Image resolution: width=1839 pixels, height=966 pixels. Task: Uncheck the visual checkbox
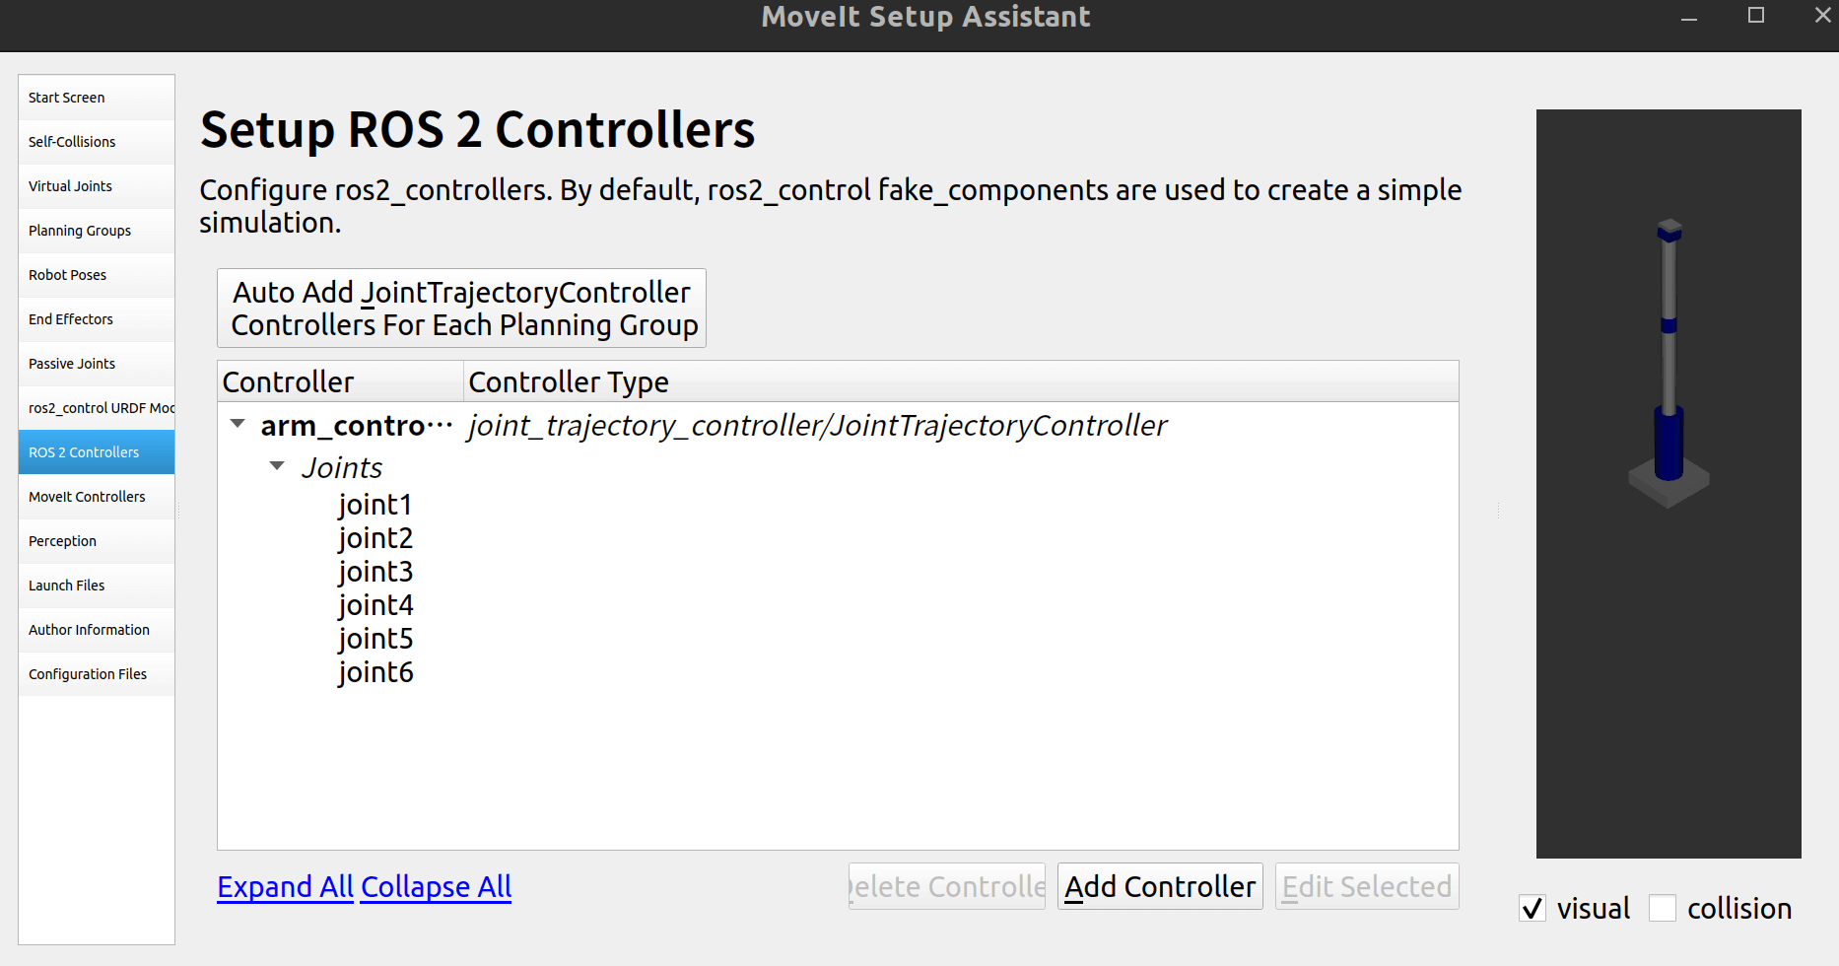pyautogui.click(x=1532, y=908)
